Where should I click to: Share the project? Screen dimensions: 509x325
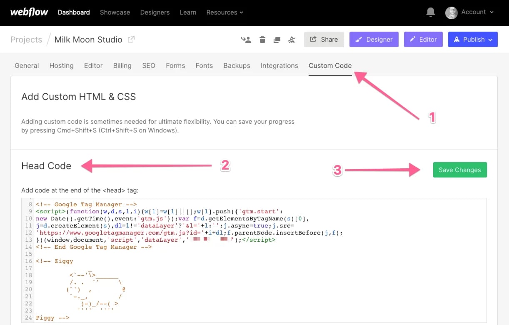(324, 39)
